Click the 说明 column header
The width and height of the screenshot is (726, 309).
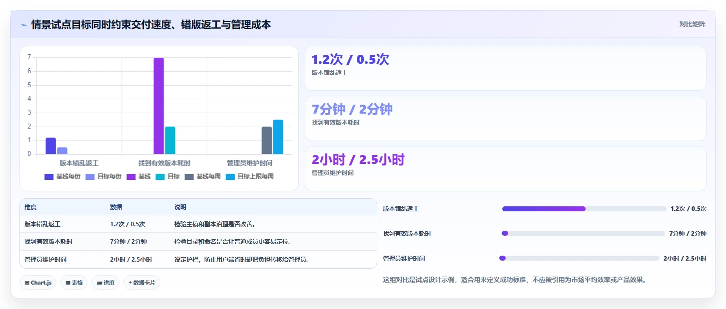[x=180, y=207]
